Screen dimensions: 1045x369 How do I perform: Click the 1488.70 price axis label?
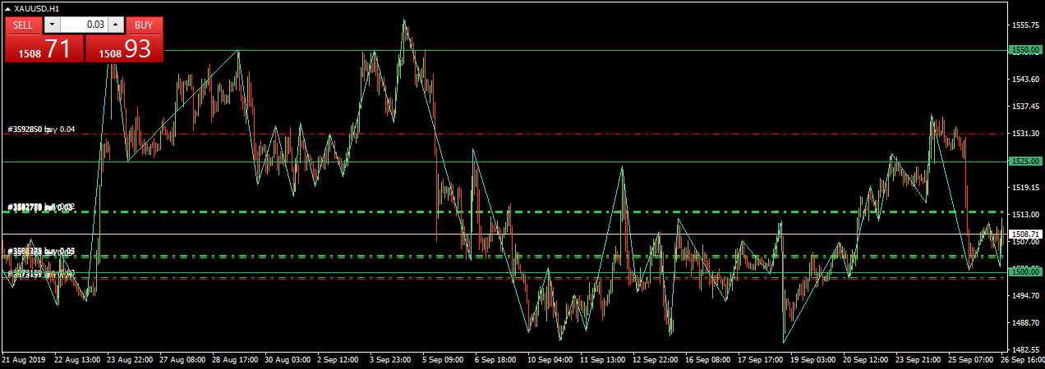1026,321
